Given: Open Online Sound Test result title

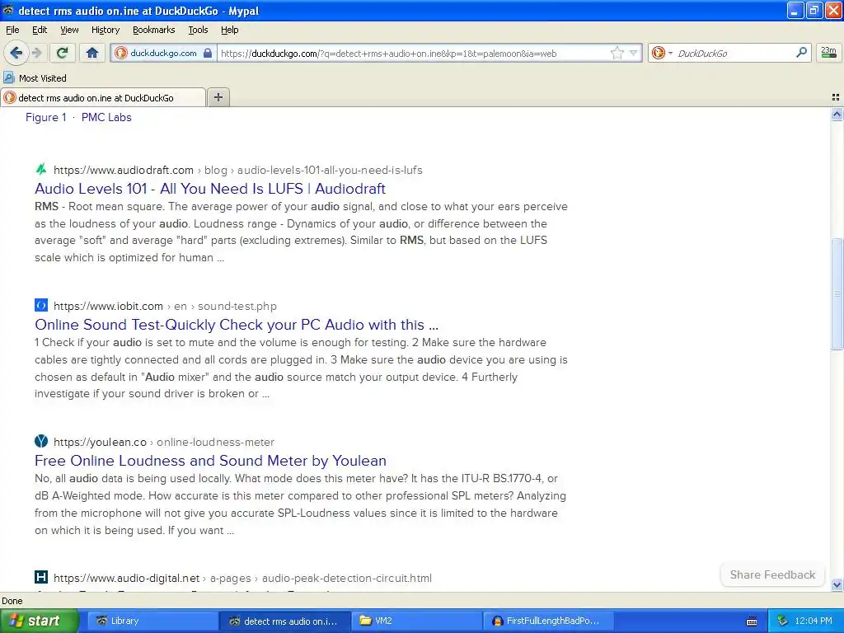Looking at the screenshot, I should (237, 325).
